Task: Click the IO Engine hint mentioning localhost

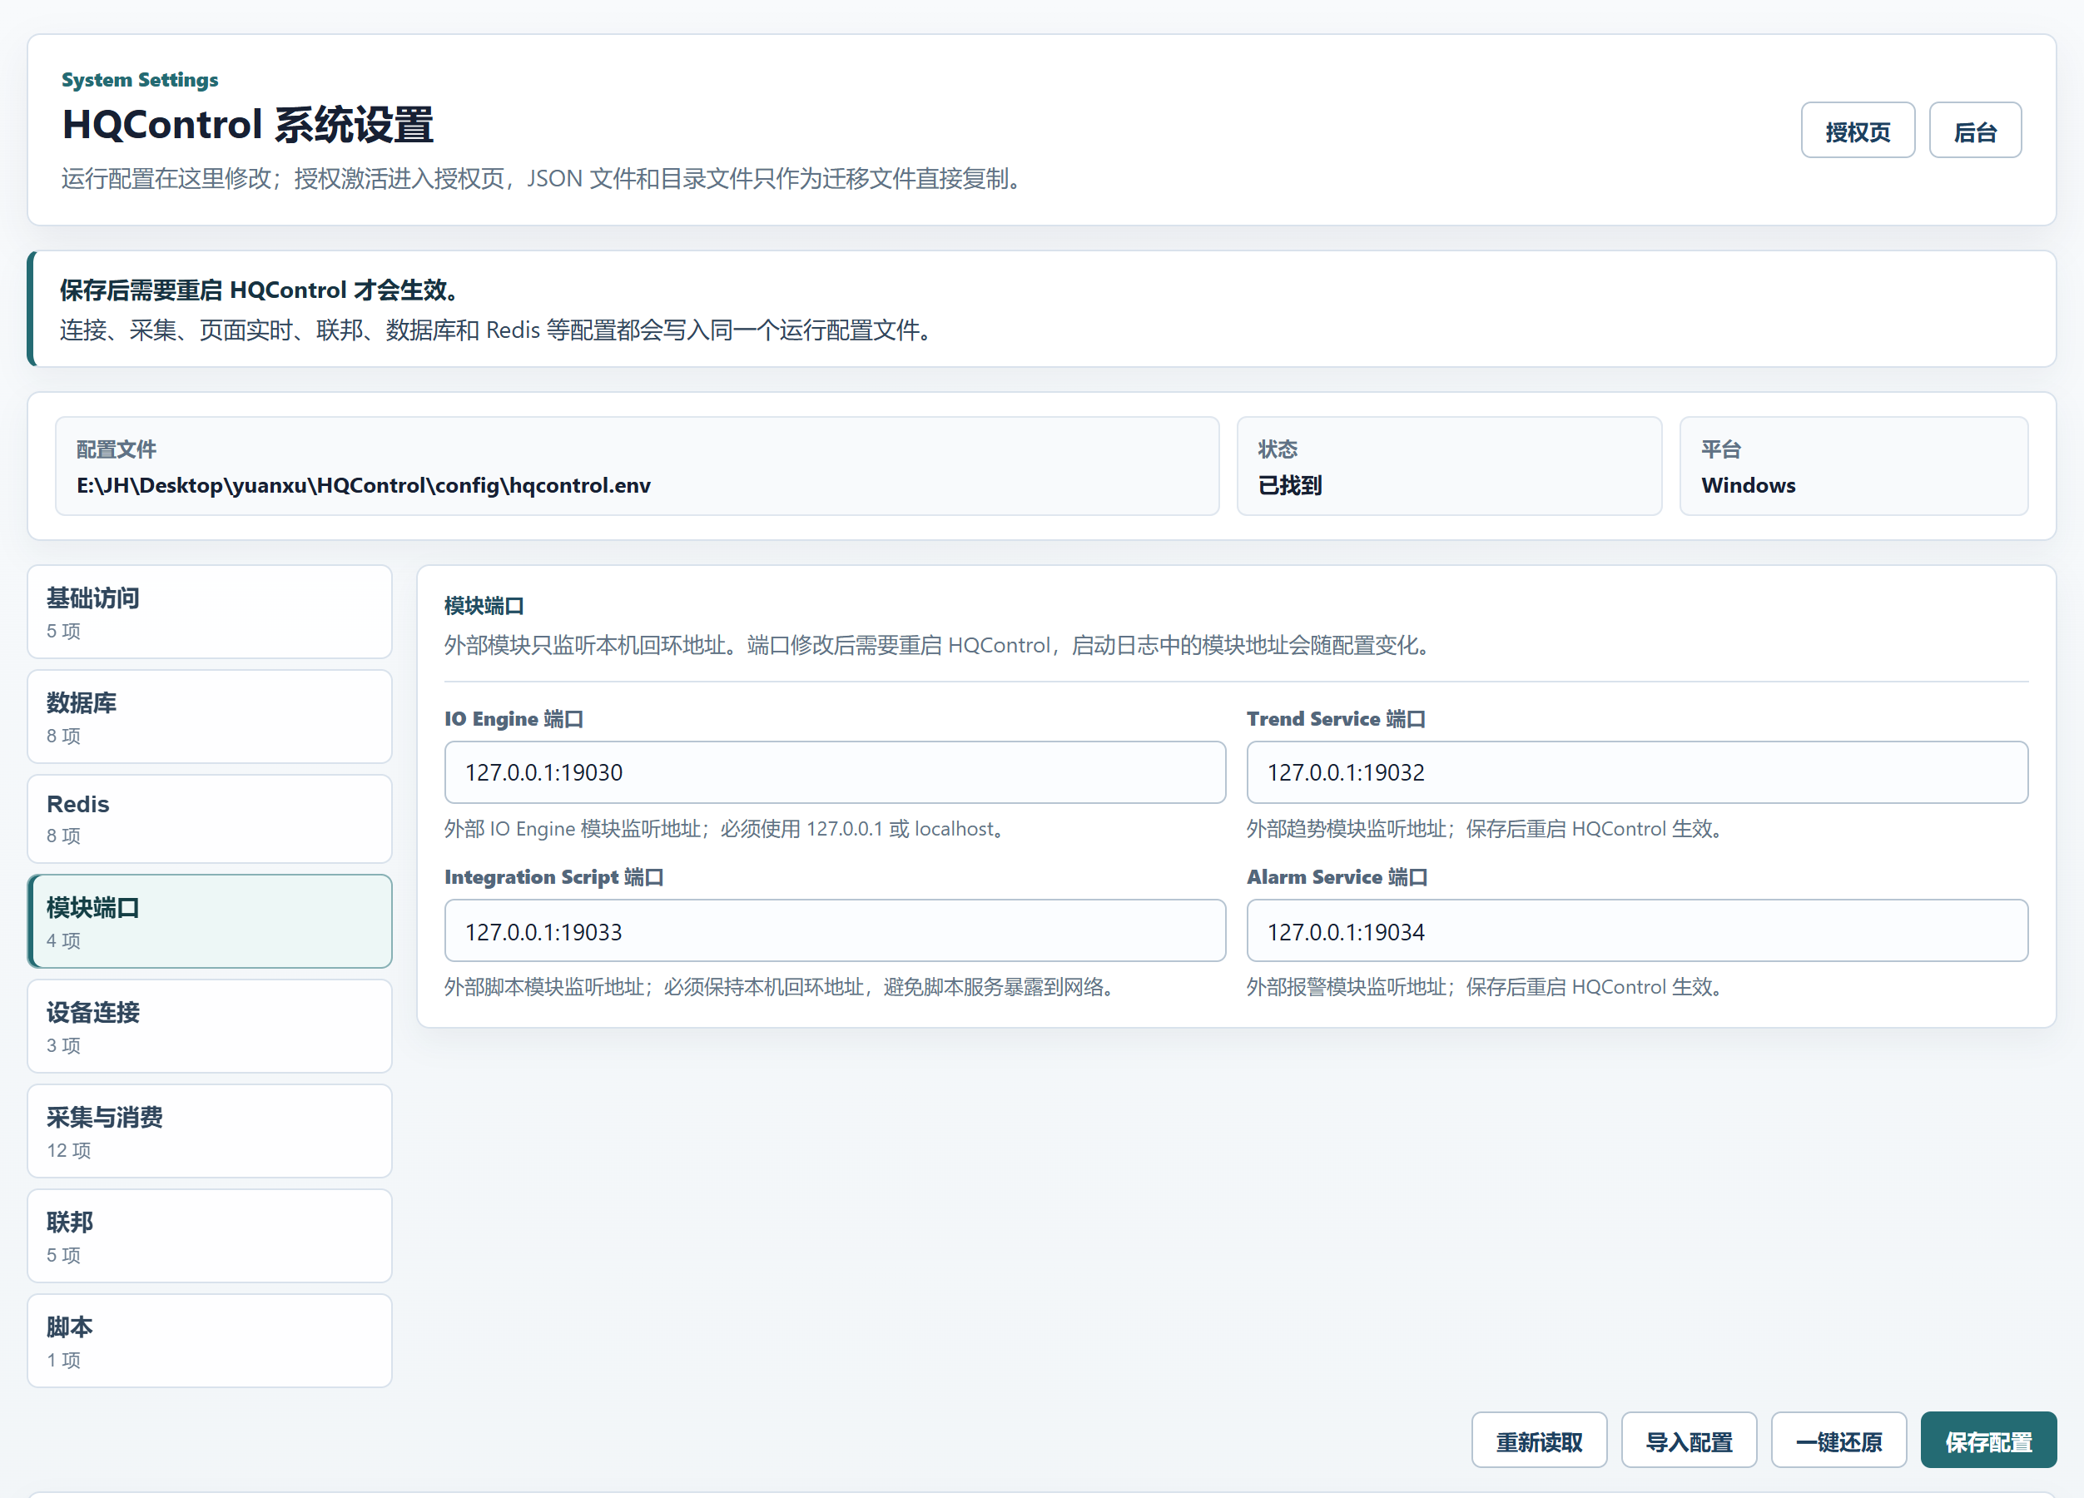Action: [727, 829]
